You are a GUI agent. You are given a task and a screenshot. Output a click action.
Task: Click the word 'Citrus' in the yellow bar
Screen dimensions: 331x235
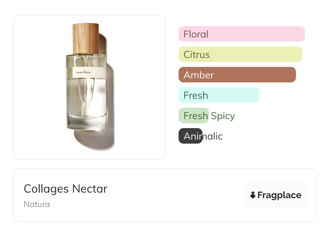(x=196, y=55)
